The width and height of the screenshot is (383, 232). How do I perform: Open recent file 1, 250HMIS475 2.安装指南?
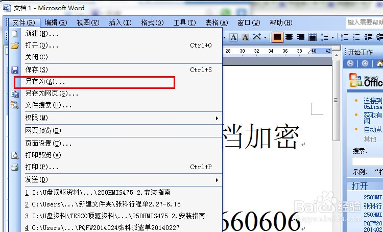click(x=115, y=192)
